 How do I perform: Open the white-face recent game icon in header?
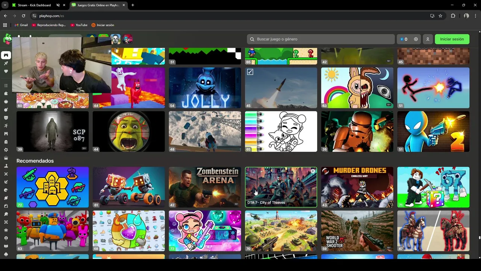coord(115,39)
